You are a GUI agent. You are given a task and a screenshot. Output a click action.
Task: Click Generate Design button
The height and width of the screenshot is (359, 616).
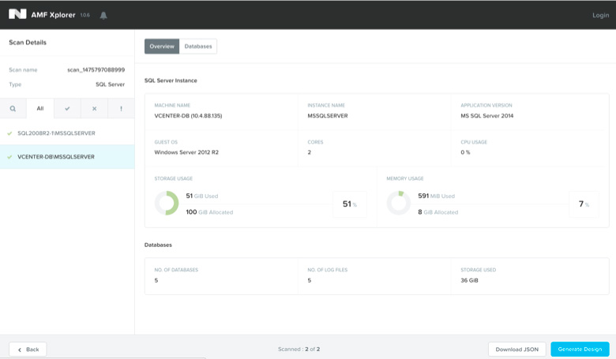click(580, 349)
